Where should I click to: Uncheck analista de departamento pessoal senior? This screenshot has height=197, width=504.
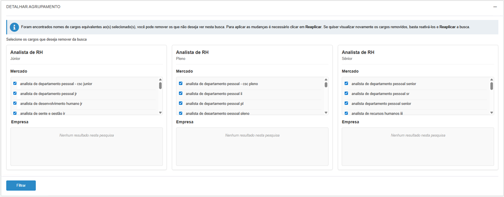(346, 84)
